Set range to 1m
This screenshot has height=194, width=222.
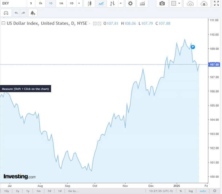39,191
